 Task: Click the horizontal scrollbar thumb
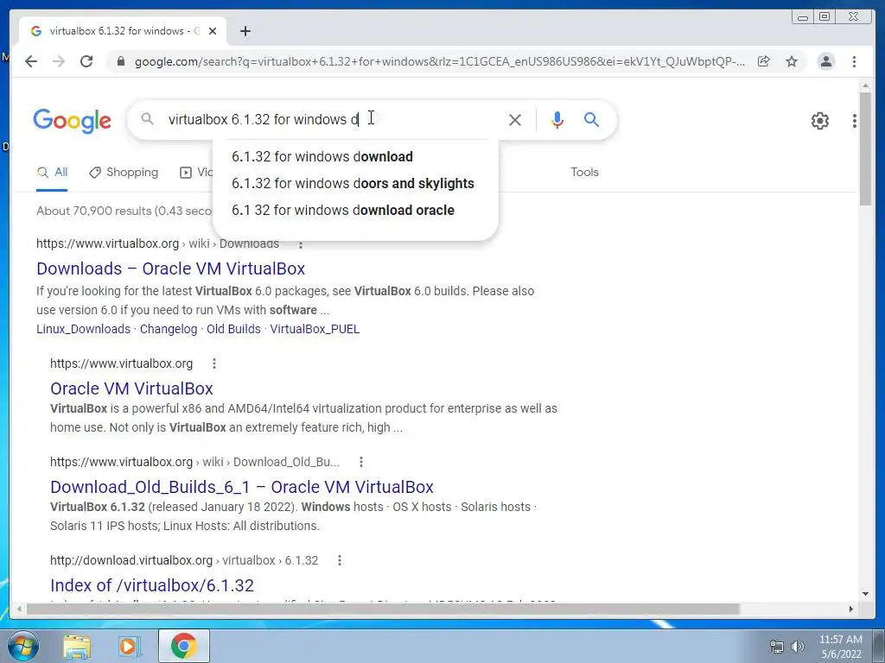[383, 609]
